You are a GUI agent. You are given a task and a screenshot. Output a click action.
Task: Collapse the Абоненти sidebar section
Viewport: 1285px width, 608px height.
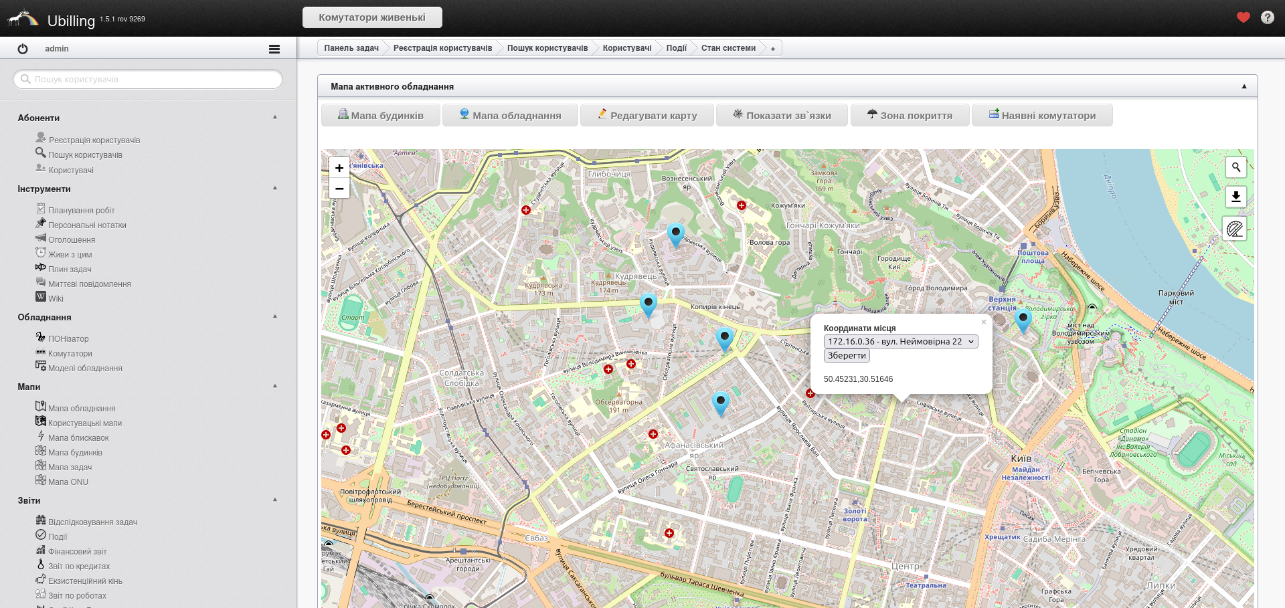(275, 118)
